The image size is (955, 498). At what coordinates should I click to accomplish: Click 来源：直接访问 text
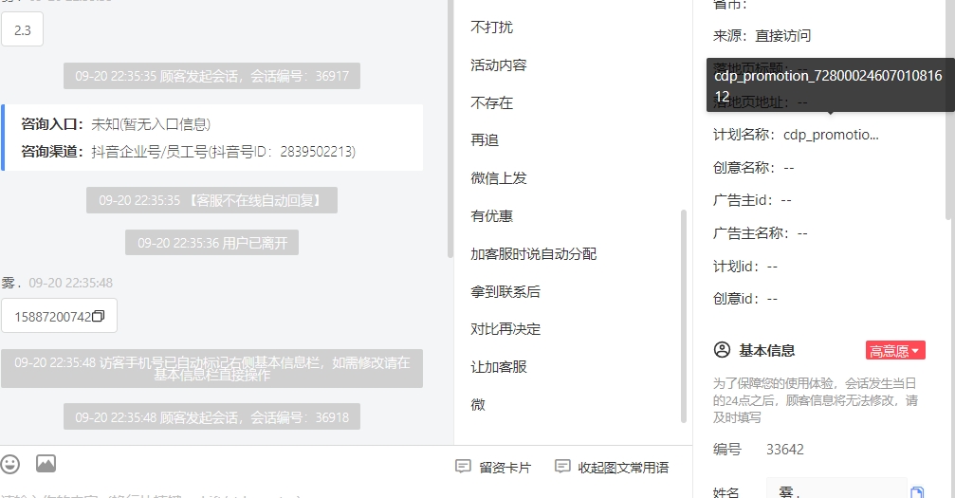pos(762,36)
